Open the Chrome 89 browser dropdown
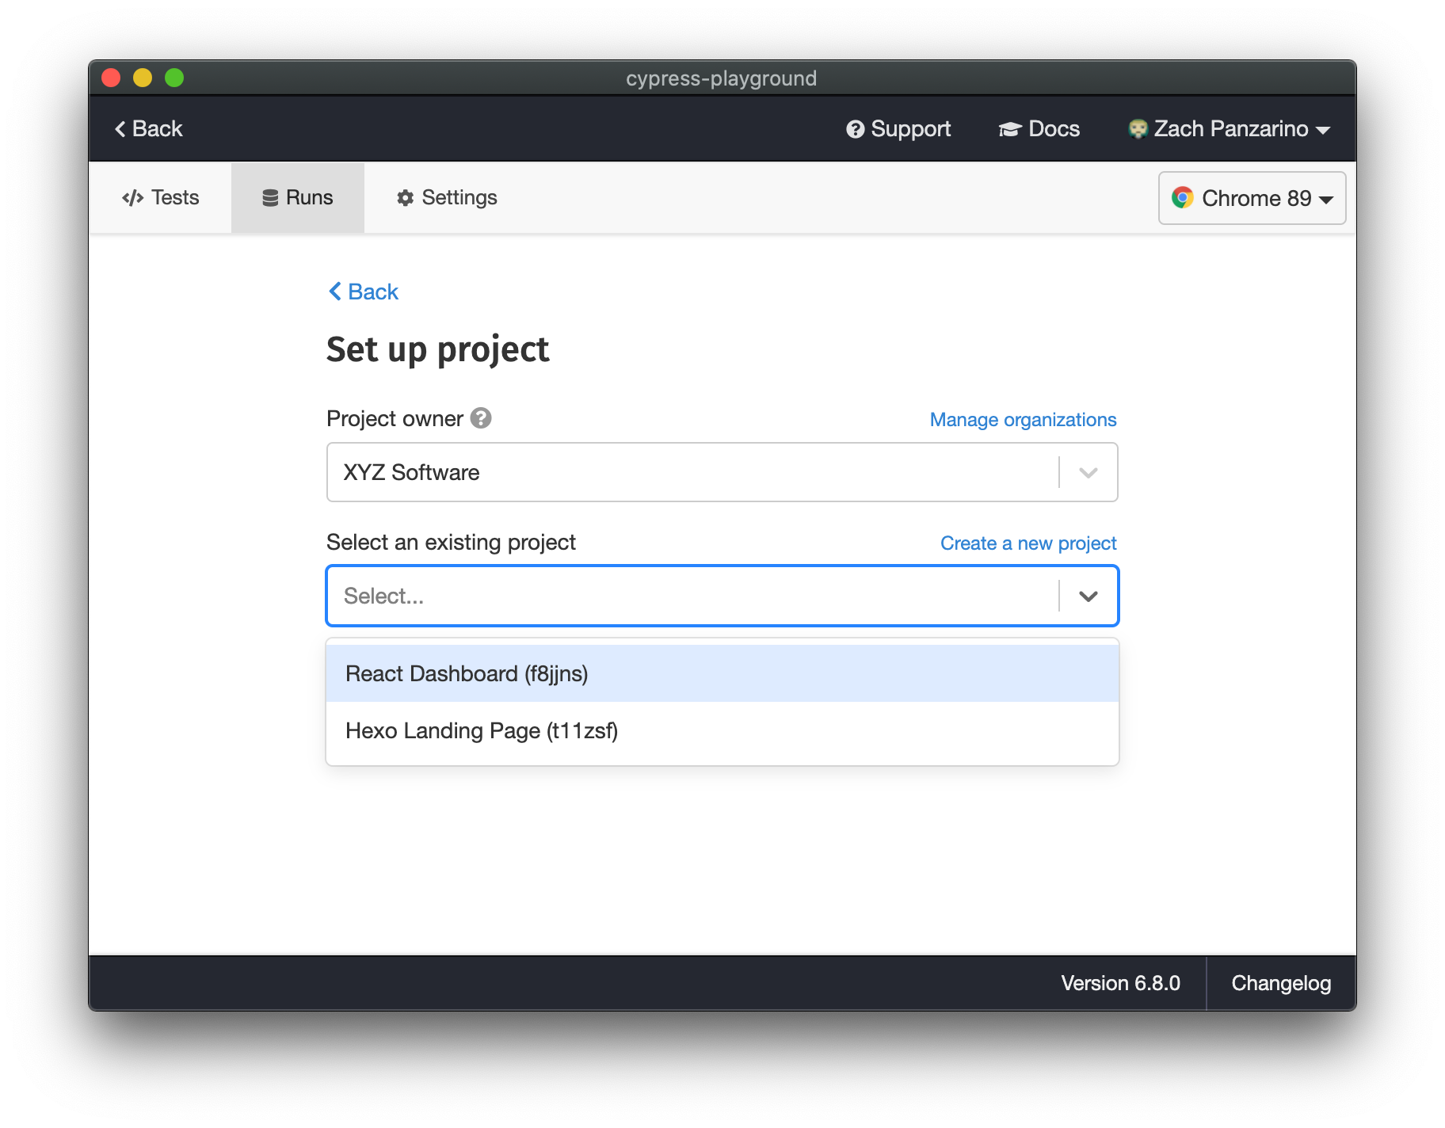Image resolution: width=1445 pixels, height=1128 pixels. click(x=1251, y=198)
